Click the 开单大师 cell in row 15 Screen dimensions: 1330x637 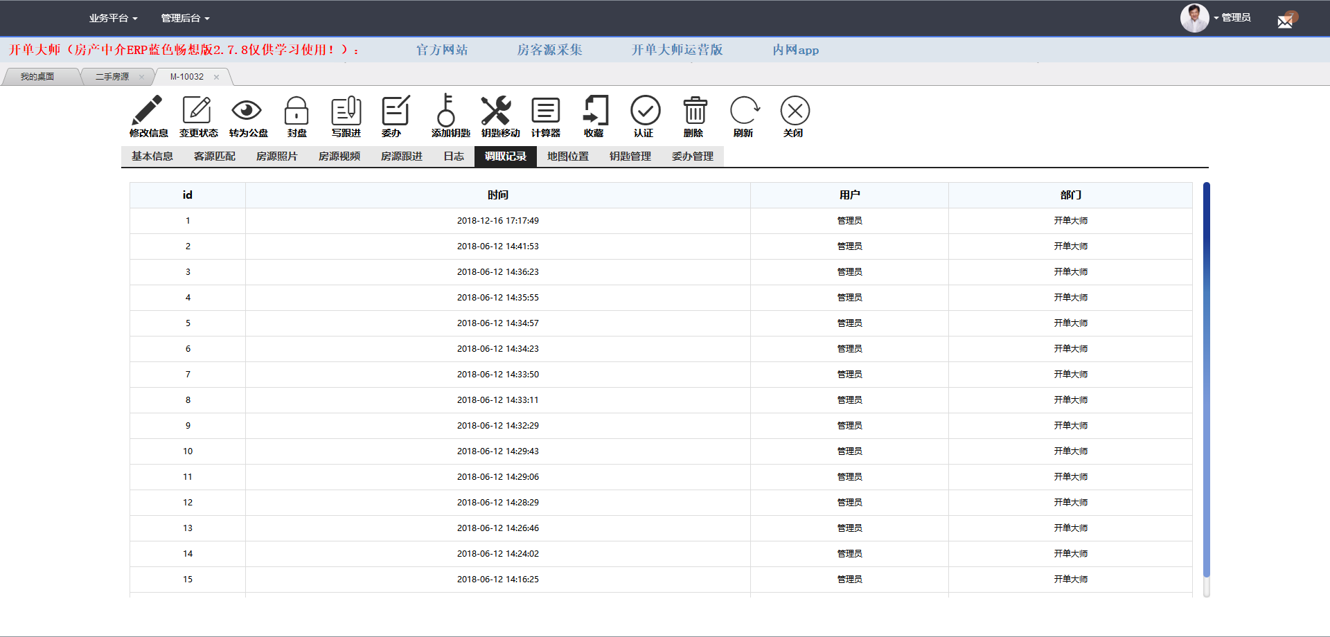pos(1070,580)
